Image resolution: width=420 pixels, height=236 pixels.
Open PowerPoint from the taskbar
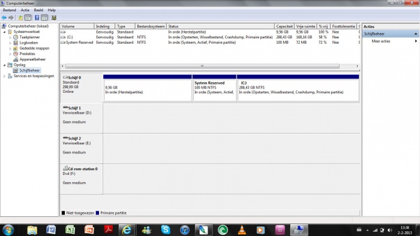(x=89, y=230)
